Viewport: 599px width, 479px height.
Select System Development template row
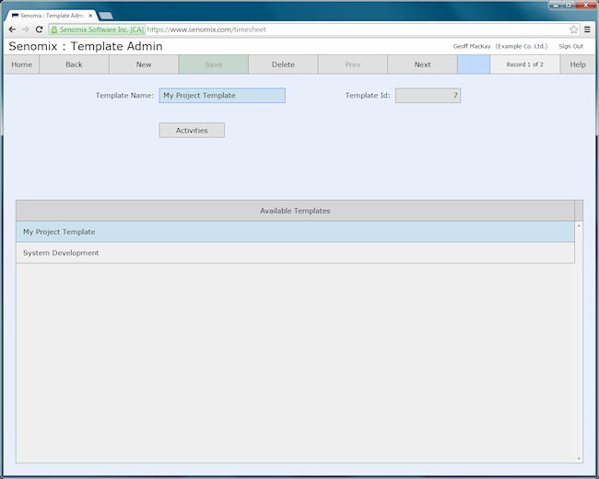click(295, 253)
